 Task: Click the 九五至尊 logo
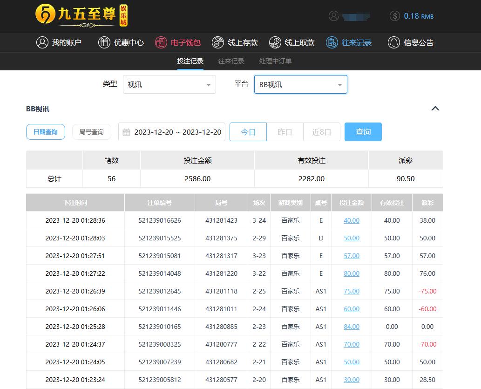click(81, 16)
